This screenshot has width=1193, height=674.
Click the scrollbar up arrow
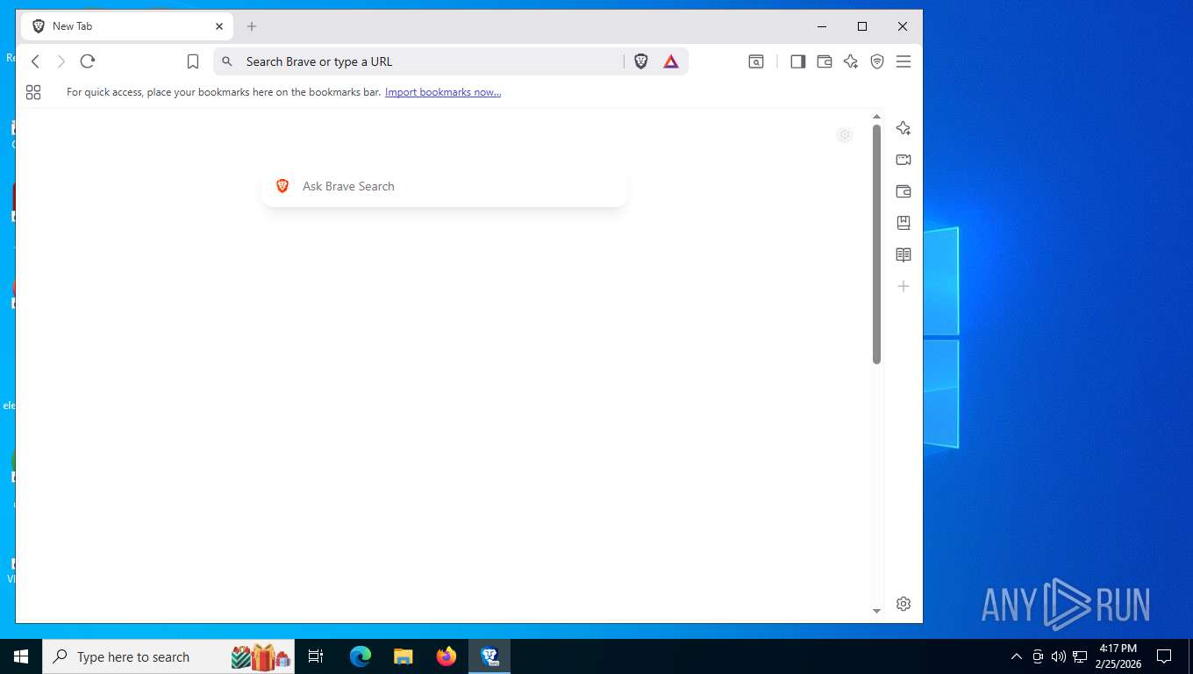coord(876,117)
